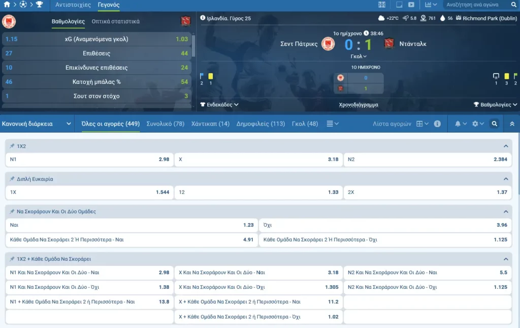This screenshot has width=520, height=328.
Task: Pin the Να Σκοράρουν Και Οι Δύο Ομάδες market
Action: [x=12, y=212]
